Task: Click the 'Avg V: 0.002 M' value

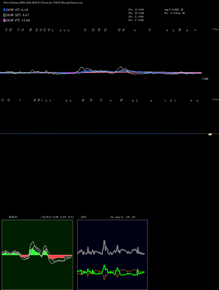Action: [173, 10]
